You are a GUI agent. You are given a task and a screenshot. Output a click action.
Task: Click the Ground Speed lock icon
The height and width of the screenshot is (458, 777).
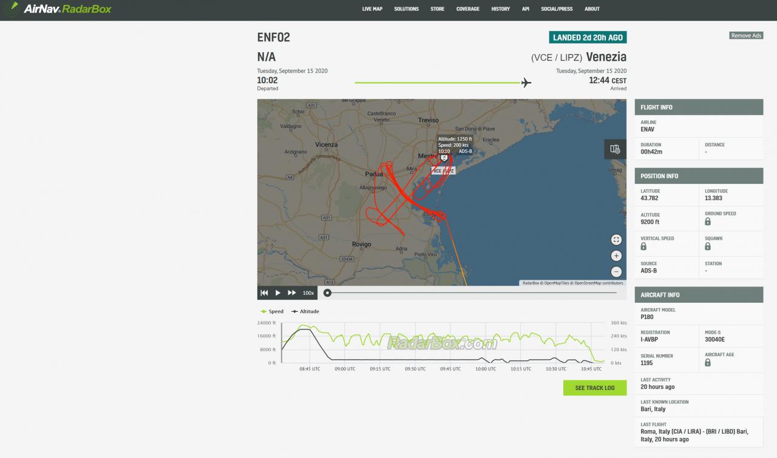pos(708,222)
